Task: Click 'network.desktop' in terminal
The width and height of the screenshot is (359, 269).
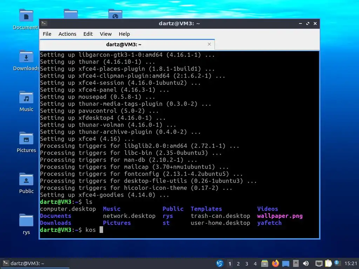Action: (129, 216)
